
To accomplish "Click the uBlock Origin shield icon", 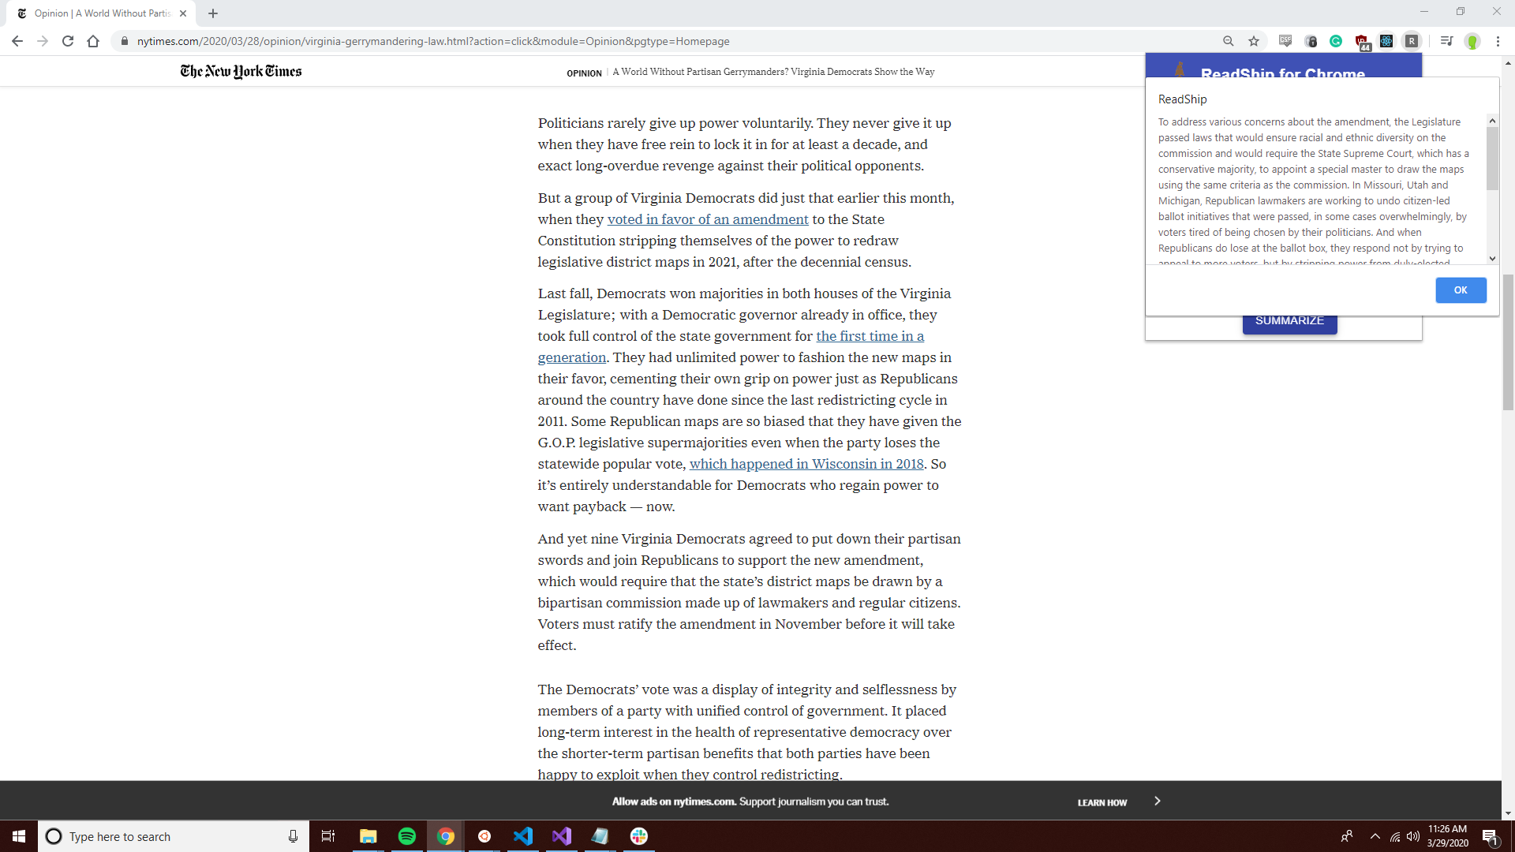I will (x=1362, y=41).
